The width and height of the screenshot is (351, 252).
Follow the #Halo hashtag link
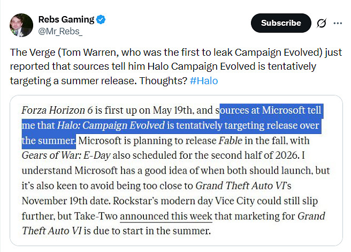pyautogui.click(x=204, y=80)
